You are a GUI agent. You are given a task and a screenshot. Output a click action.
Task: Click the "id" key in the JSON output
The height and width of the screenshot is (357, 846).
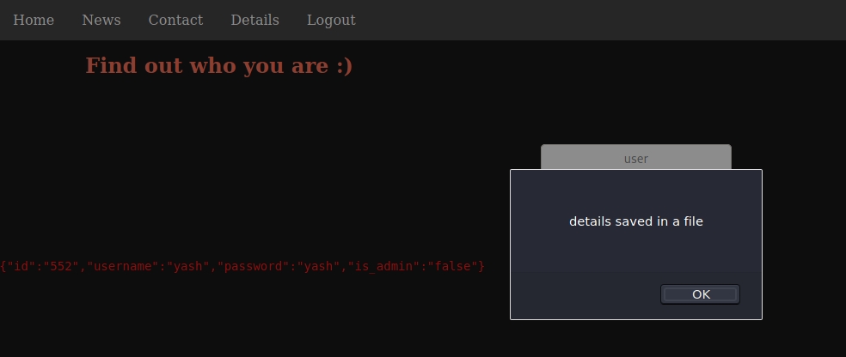[19, 267]
